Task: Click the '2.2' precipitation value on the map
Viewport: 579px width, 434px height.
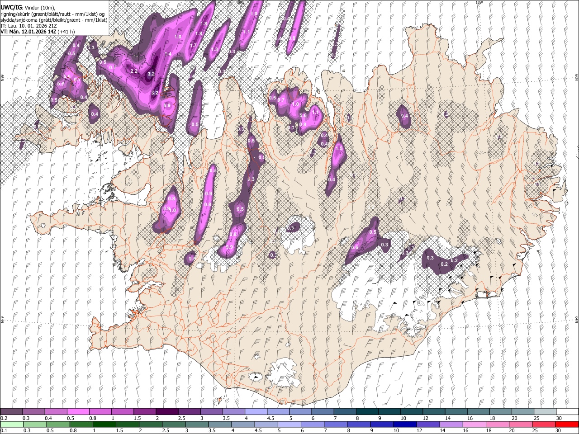Action: pos(133,71)
